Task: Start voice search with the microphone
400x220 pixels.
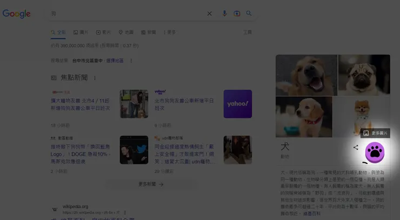Action: pos(224,14)
